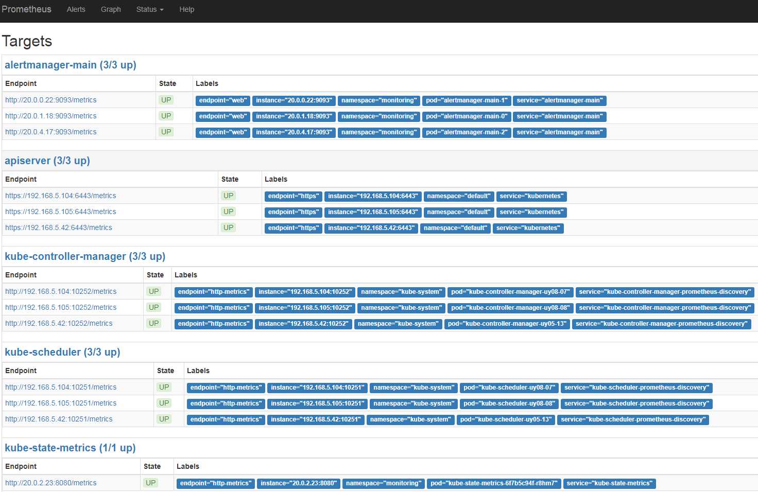
Task: Click label namespace="default" in 192.168.5.42:6443 row
Action: pyautogui.click(x=455, y=228)
